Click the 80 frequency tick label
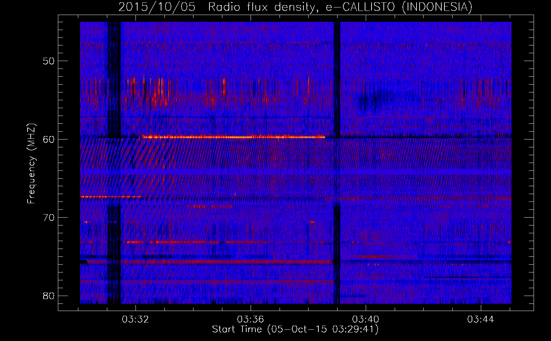This screenshot has height=341, width=551. click(x=49, y=296)
